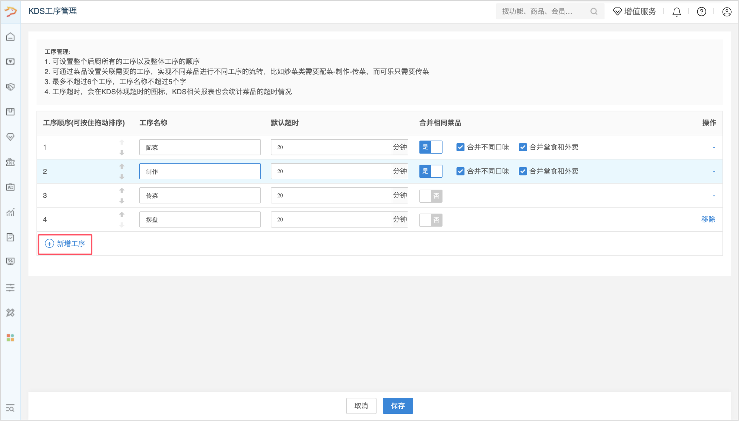Click the notification bell icon
Image resolution: width=739 pixels, height=421 pixels.
(676, 12)
